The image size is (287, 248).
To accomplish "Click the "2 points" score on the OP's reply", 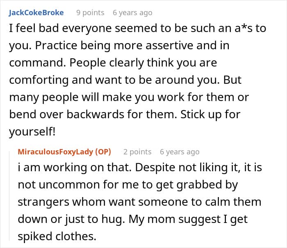I will point(137,152).
